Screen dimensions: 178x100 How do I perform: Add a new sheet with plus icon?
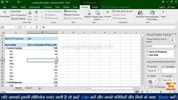(x=39, y=88)
